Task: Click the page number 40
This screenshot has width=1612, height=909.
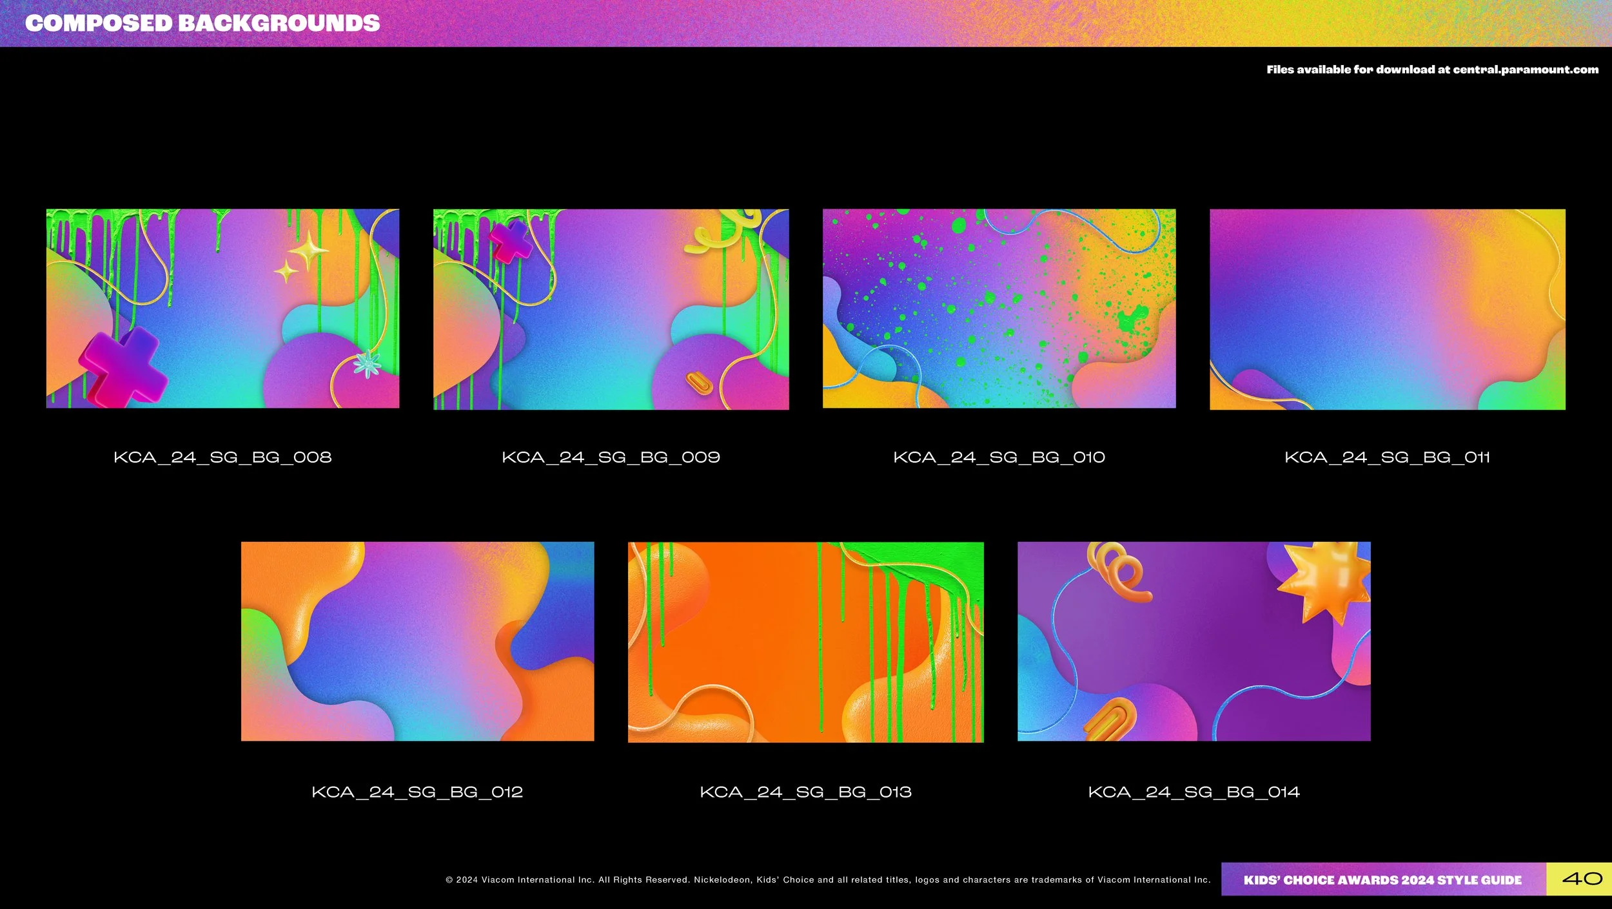Action: [x=1582, y=879]
